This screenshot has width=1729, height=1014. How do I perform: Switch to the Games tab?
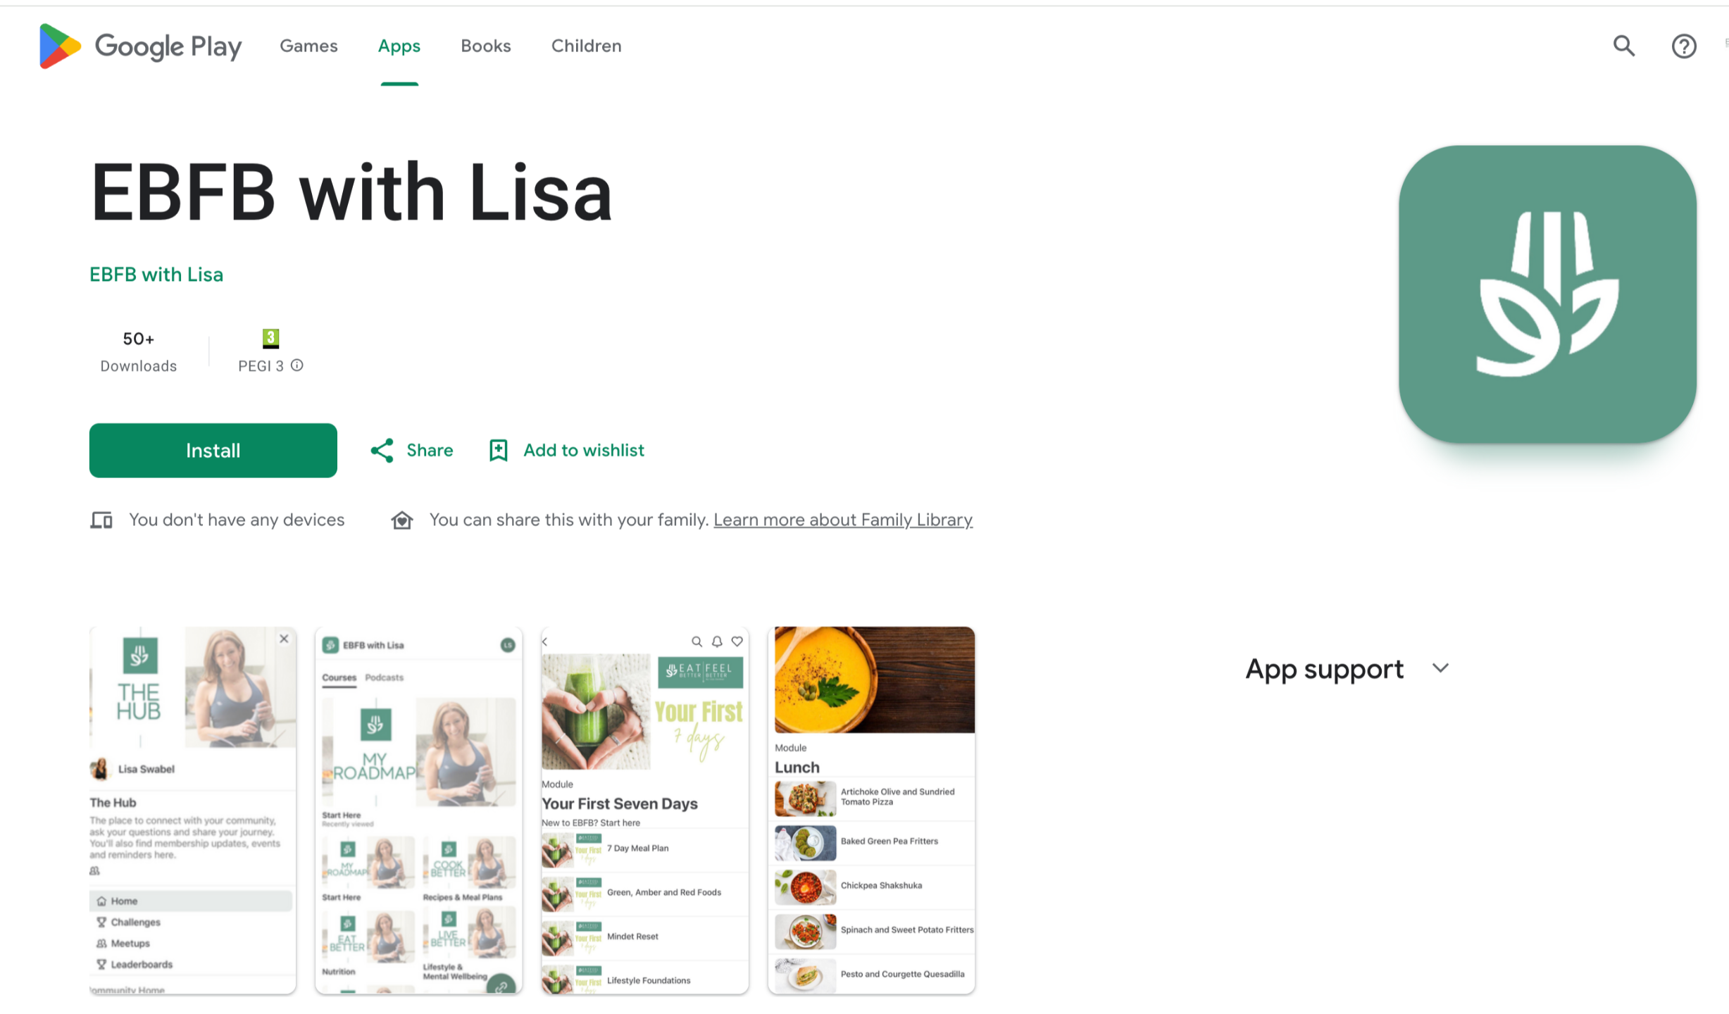point(308,46)
